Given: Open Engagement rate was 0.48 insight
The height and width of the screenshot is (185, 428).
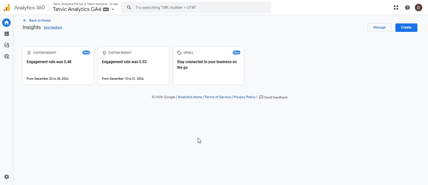Looking at the screenshot, I should pos(58,66).
